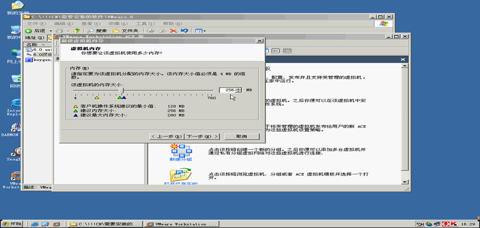Image resolution: width=480 pixels, height=228 pixels.
Task: Minimize the Explorer window
Action: tap(373, 17)
